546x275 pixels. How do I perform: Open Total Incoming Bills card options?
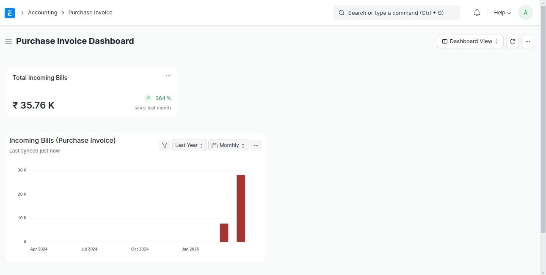coord(168,76)
